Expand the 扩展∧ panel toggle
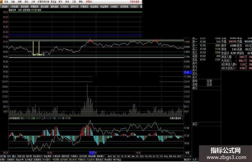 pos(3,160)
